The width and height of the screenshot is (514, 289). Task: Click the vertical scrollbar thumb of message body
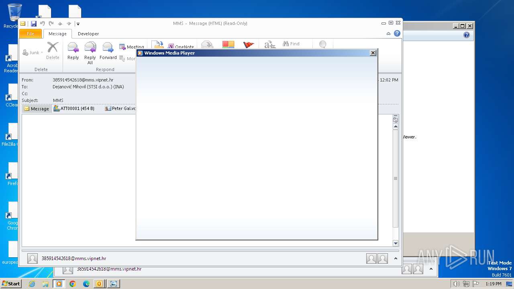(x=396, y=179)
